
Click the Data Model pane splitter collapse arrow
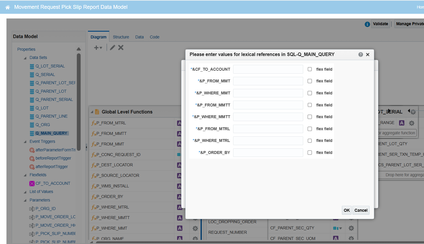(86, 147)
